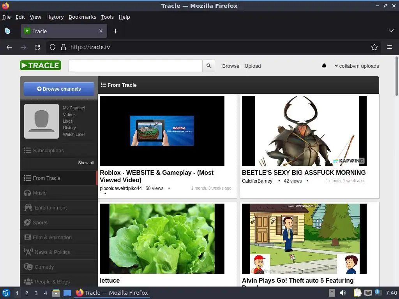Image resolution: width=399 pixels, height=299 pixels.
Task: Click the Comedy masks icon
Action: pos(28,267)
